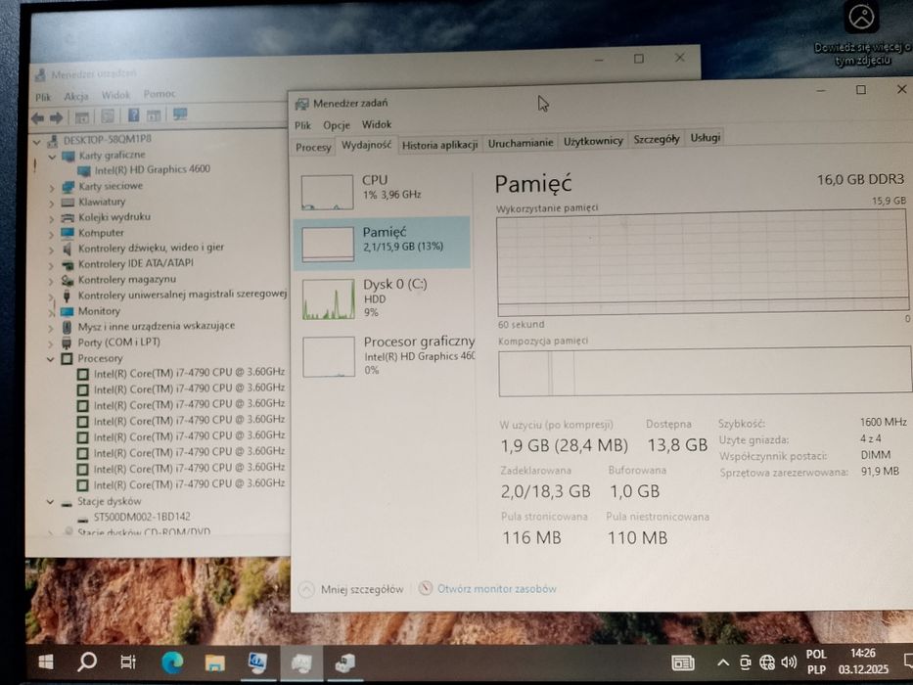
Task: Open the Szczegóły tab
Action: coord(657,139)
